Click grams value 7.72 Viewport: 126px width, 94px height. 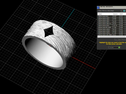click(x=115, y=20)
